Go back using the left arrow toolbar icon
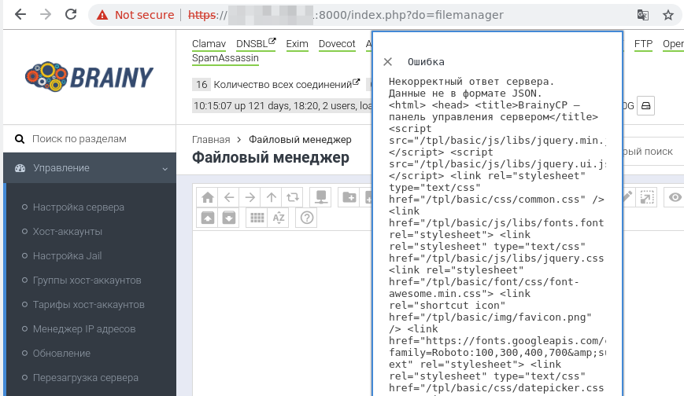The image size is (684, 396). [x=228, y=198]
